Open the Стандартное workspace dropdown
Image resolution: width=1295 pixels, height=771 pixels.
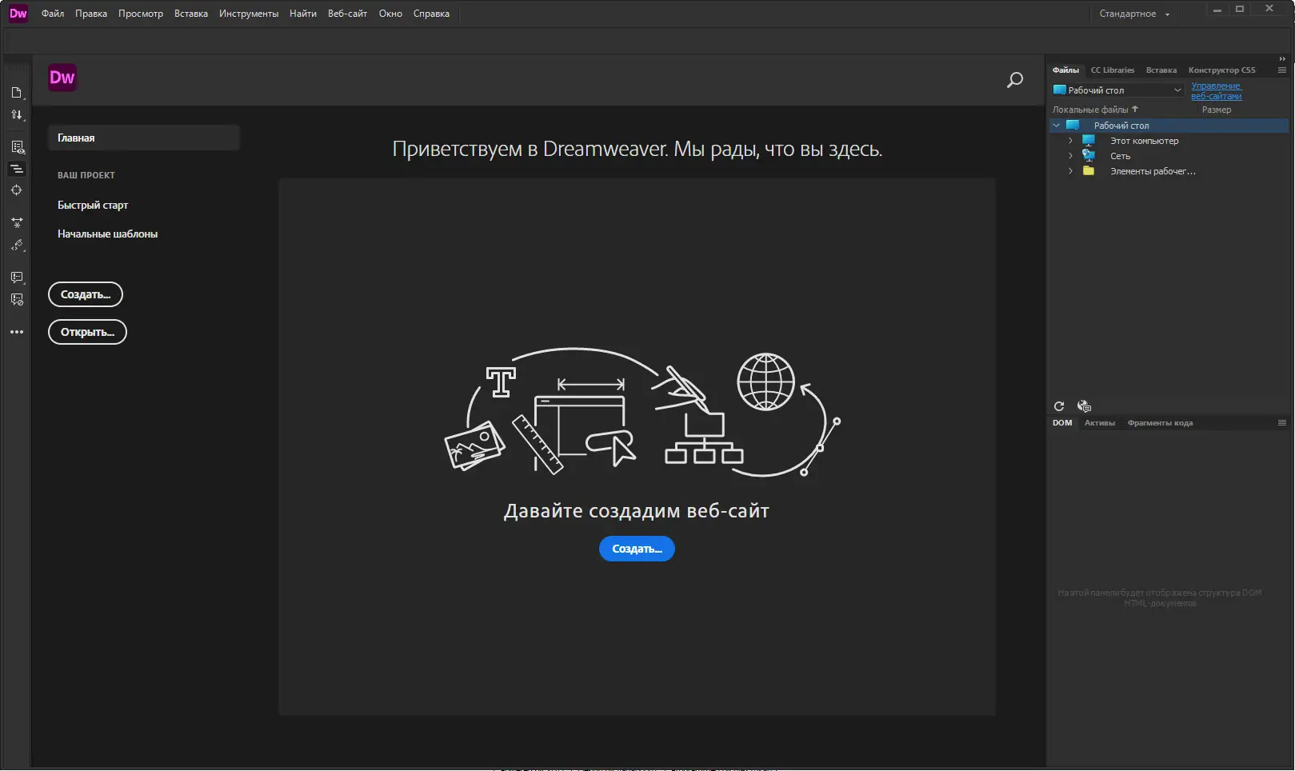pyautogui.click(x=1135, y=14)
